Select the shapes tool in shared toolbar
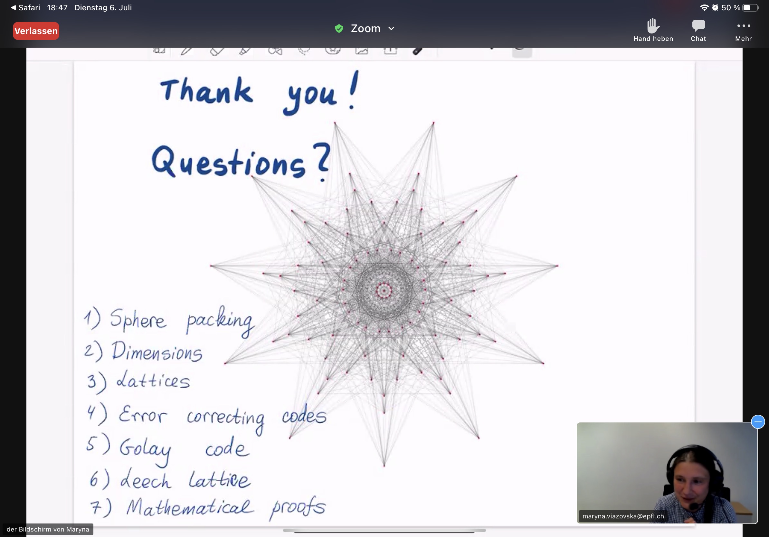The image size is (769, 537). coord(275,51)
